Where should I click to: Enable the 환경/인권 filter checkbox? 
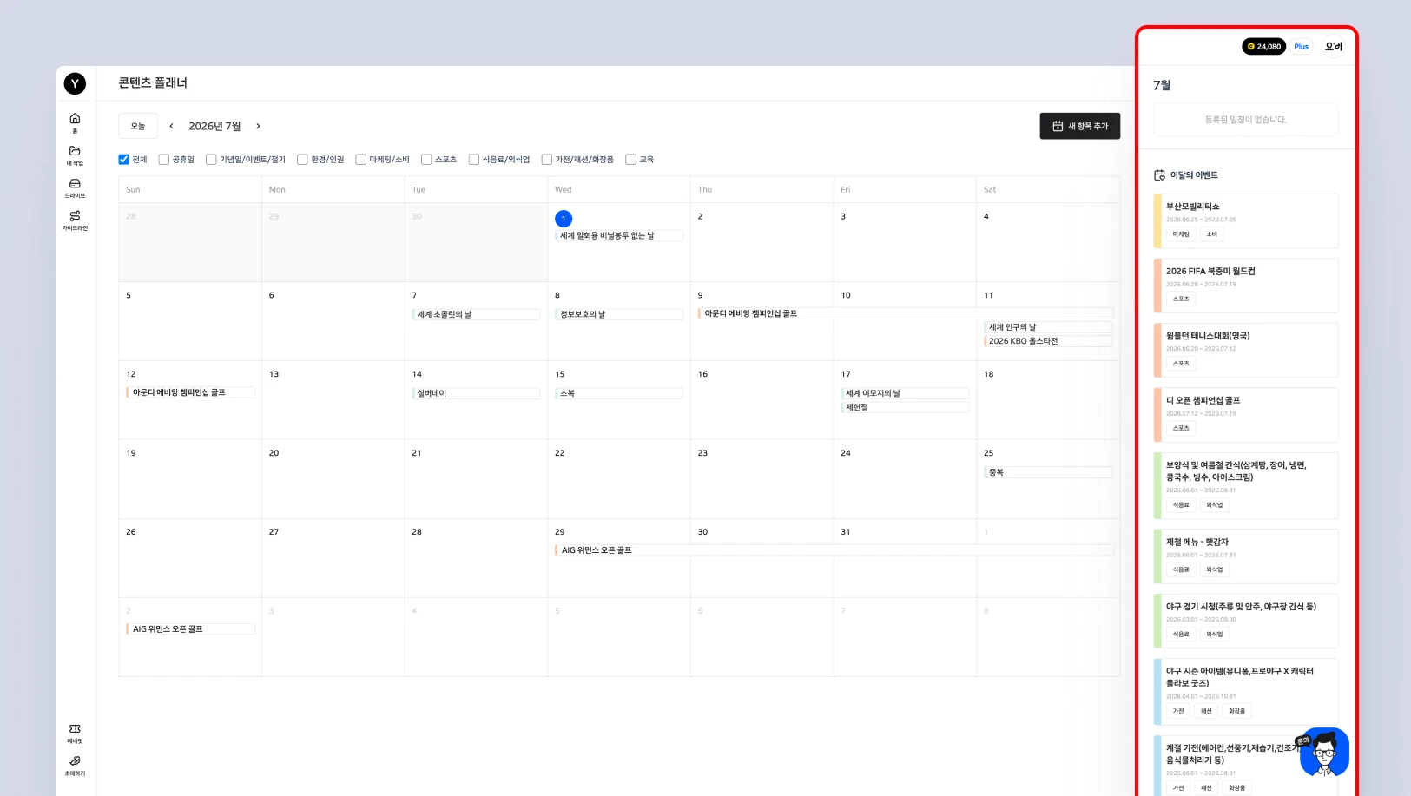(x=302, y=160)
